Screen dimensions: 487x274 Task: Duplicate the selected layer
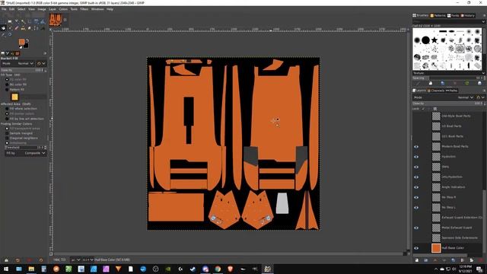click(x=454, y=260)
